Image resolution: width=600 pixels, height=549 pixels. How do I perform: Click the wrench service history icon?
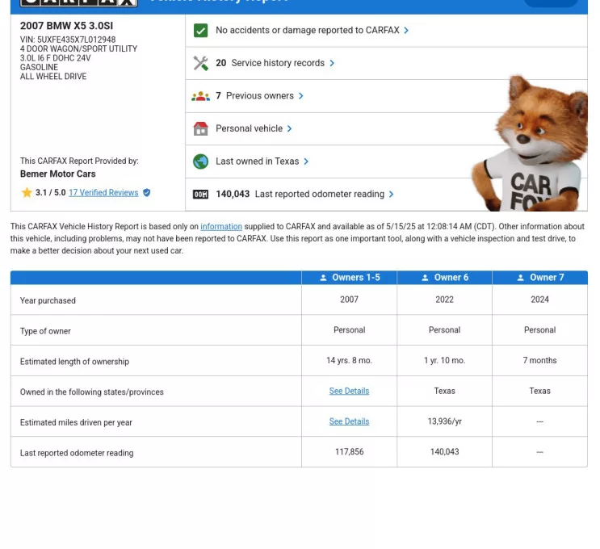pyautogui.click(x=201, y=63)
